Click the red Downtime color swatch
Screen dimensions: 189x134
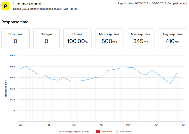click(98, 131)
